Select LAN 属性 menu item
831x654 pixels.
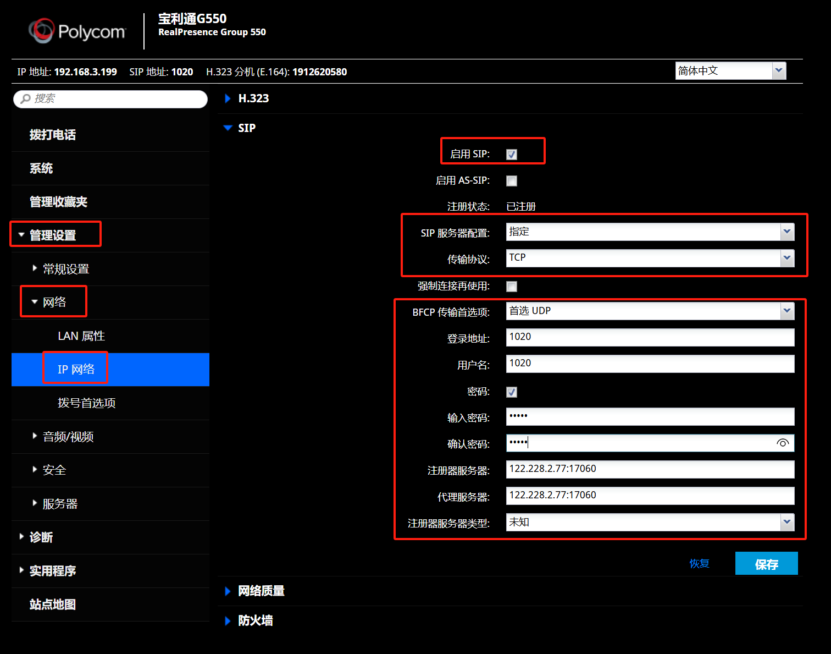click(81, 336)
